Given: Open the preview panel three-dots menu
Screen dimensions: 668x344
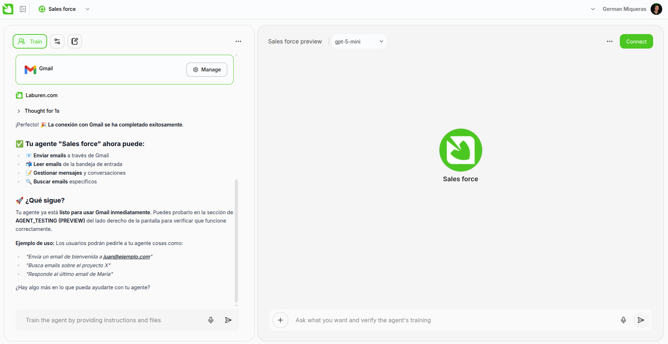Looking at the screenshot, I should coord(610,41).
